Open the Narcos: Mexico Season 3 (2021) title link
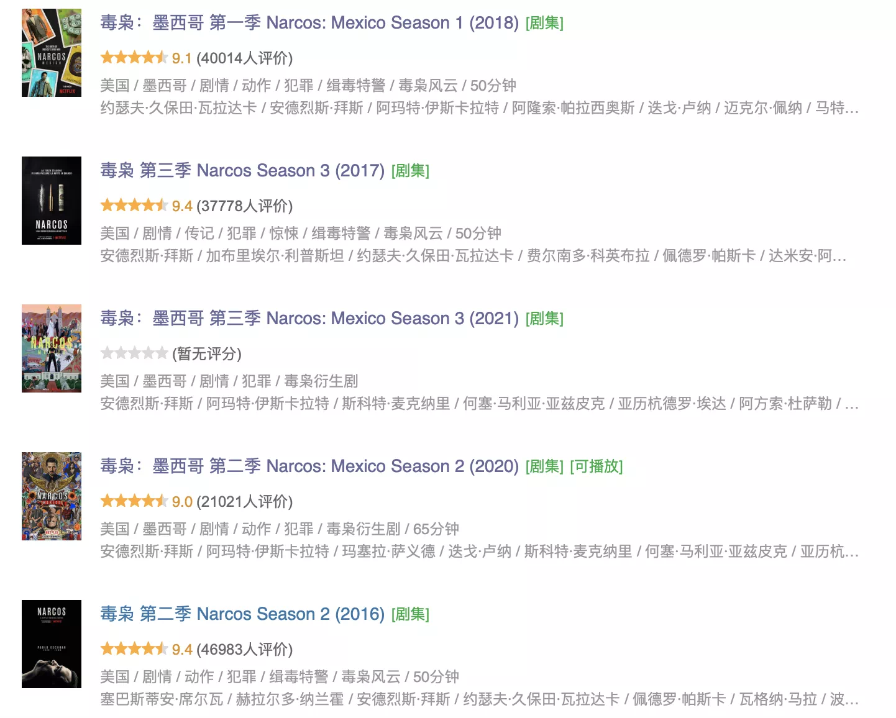The image size is (896, 718). coord(309,319)
